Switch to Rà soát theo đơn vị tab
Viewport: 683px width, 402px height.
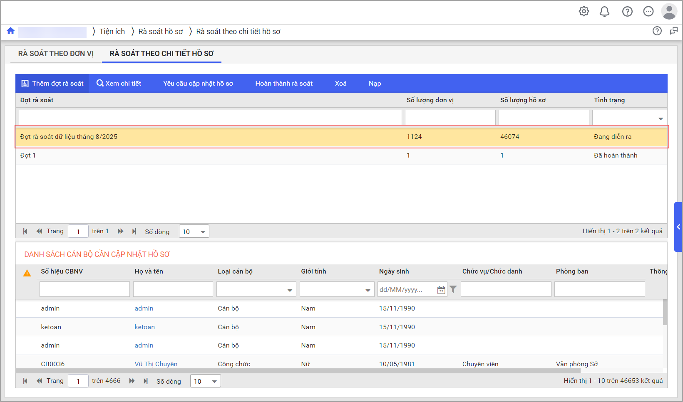(56, 54)
